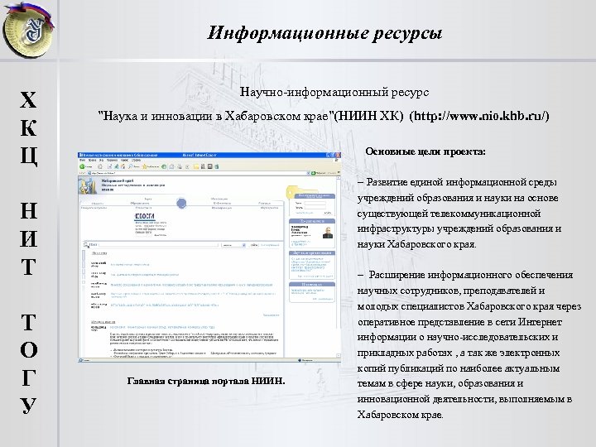The width and height of the screenshot is (596, 447).
Task: Open the Favorites menu in browser menu bar
Action: point(112,160)
